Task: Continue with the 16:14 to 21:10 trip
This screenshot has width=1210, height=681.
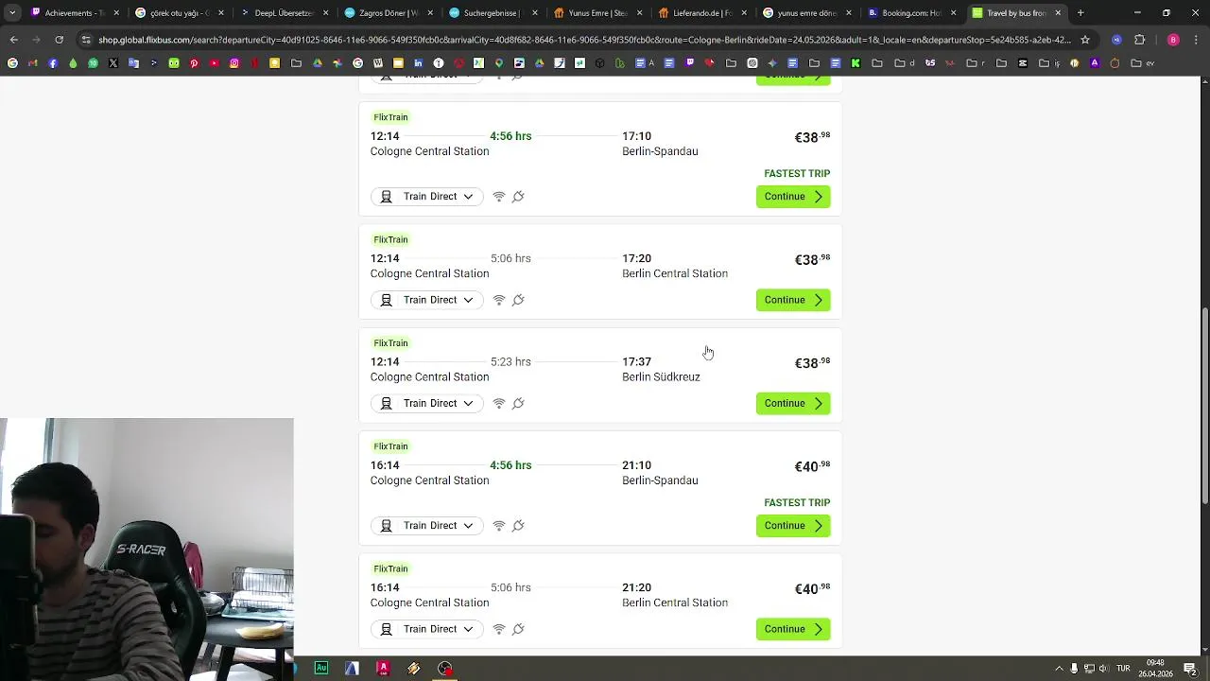Action: pos(793,526)
